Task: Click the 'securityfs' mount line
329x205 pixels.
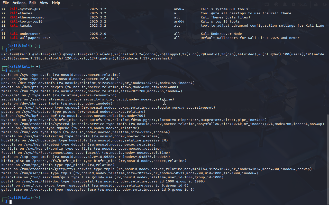Action: [x=88, y=99]
